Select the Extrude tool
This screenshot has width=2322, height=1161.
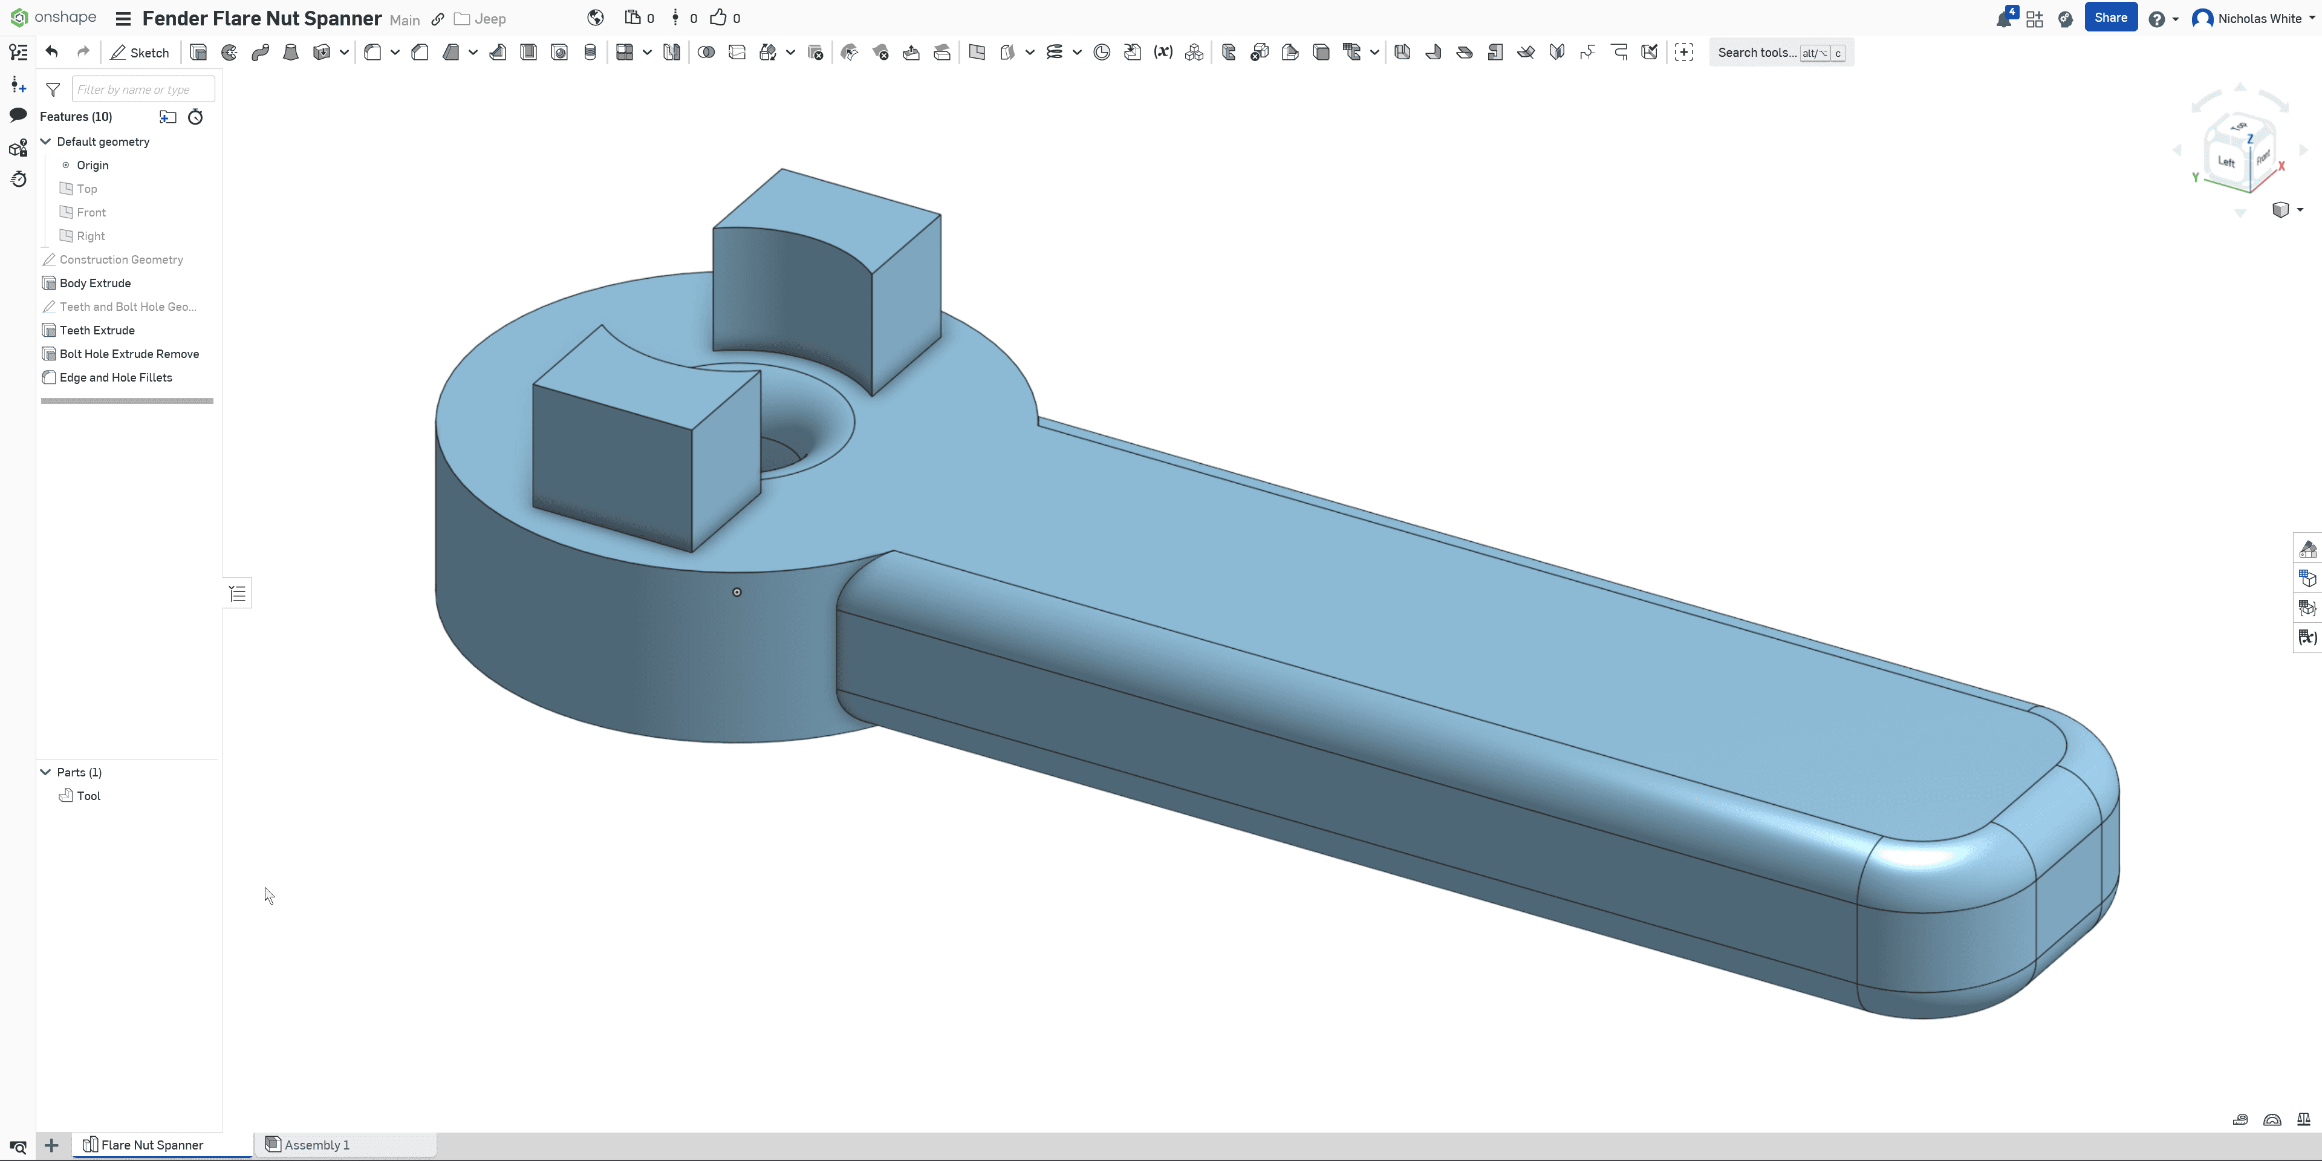(198, 52)
